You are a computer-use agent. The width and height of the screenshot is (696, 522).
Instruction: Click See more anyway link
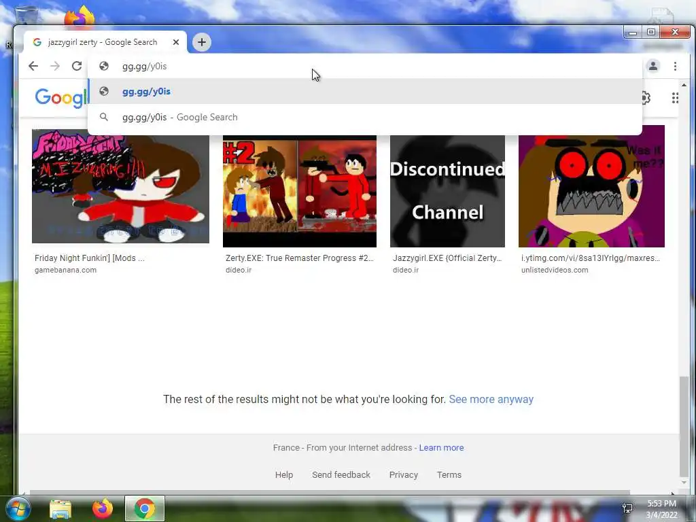491,399
